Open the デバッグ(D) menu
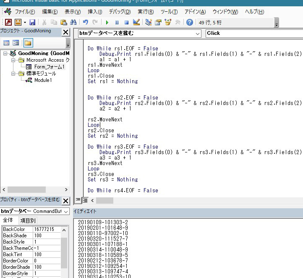The height and width of the screenshot is (278, 303). pyautogui.click(x=120, y=12)
